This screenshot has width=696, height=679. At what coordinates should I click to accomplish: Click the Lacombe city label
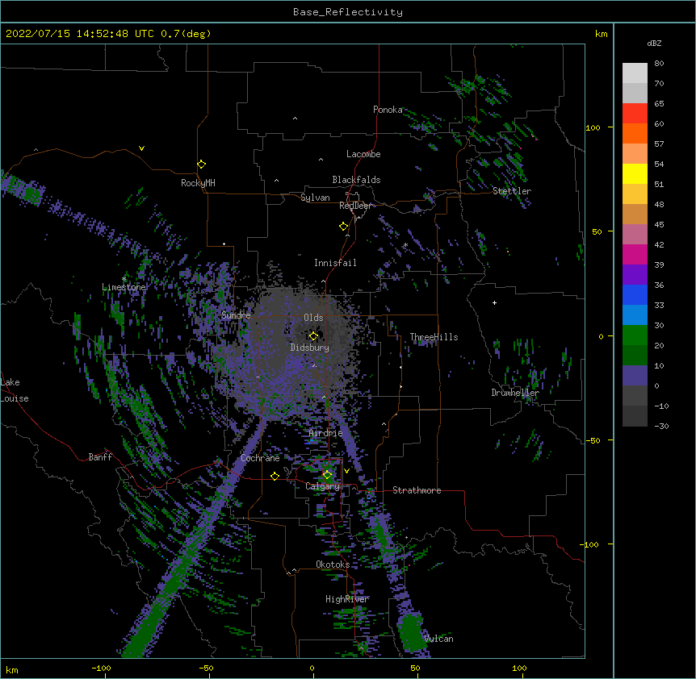point(363,154)
